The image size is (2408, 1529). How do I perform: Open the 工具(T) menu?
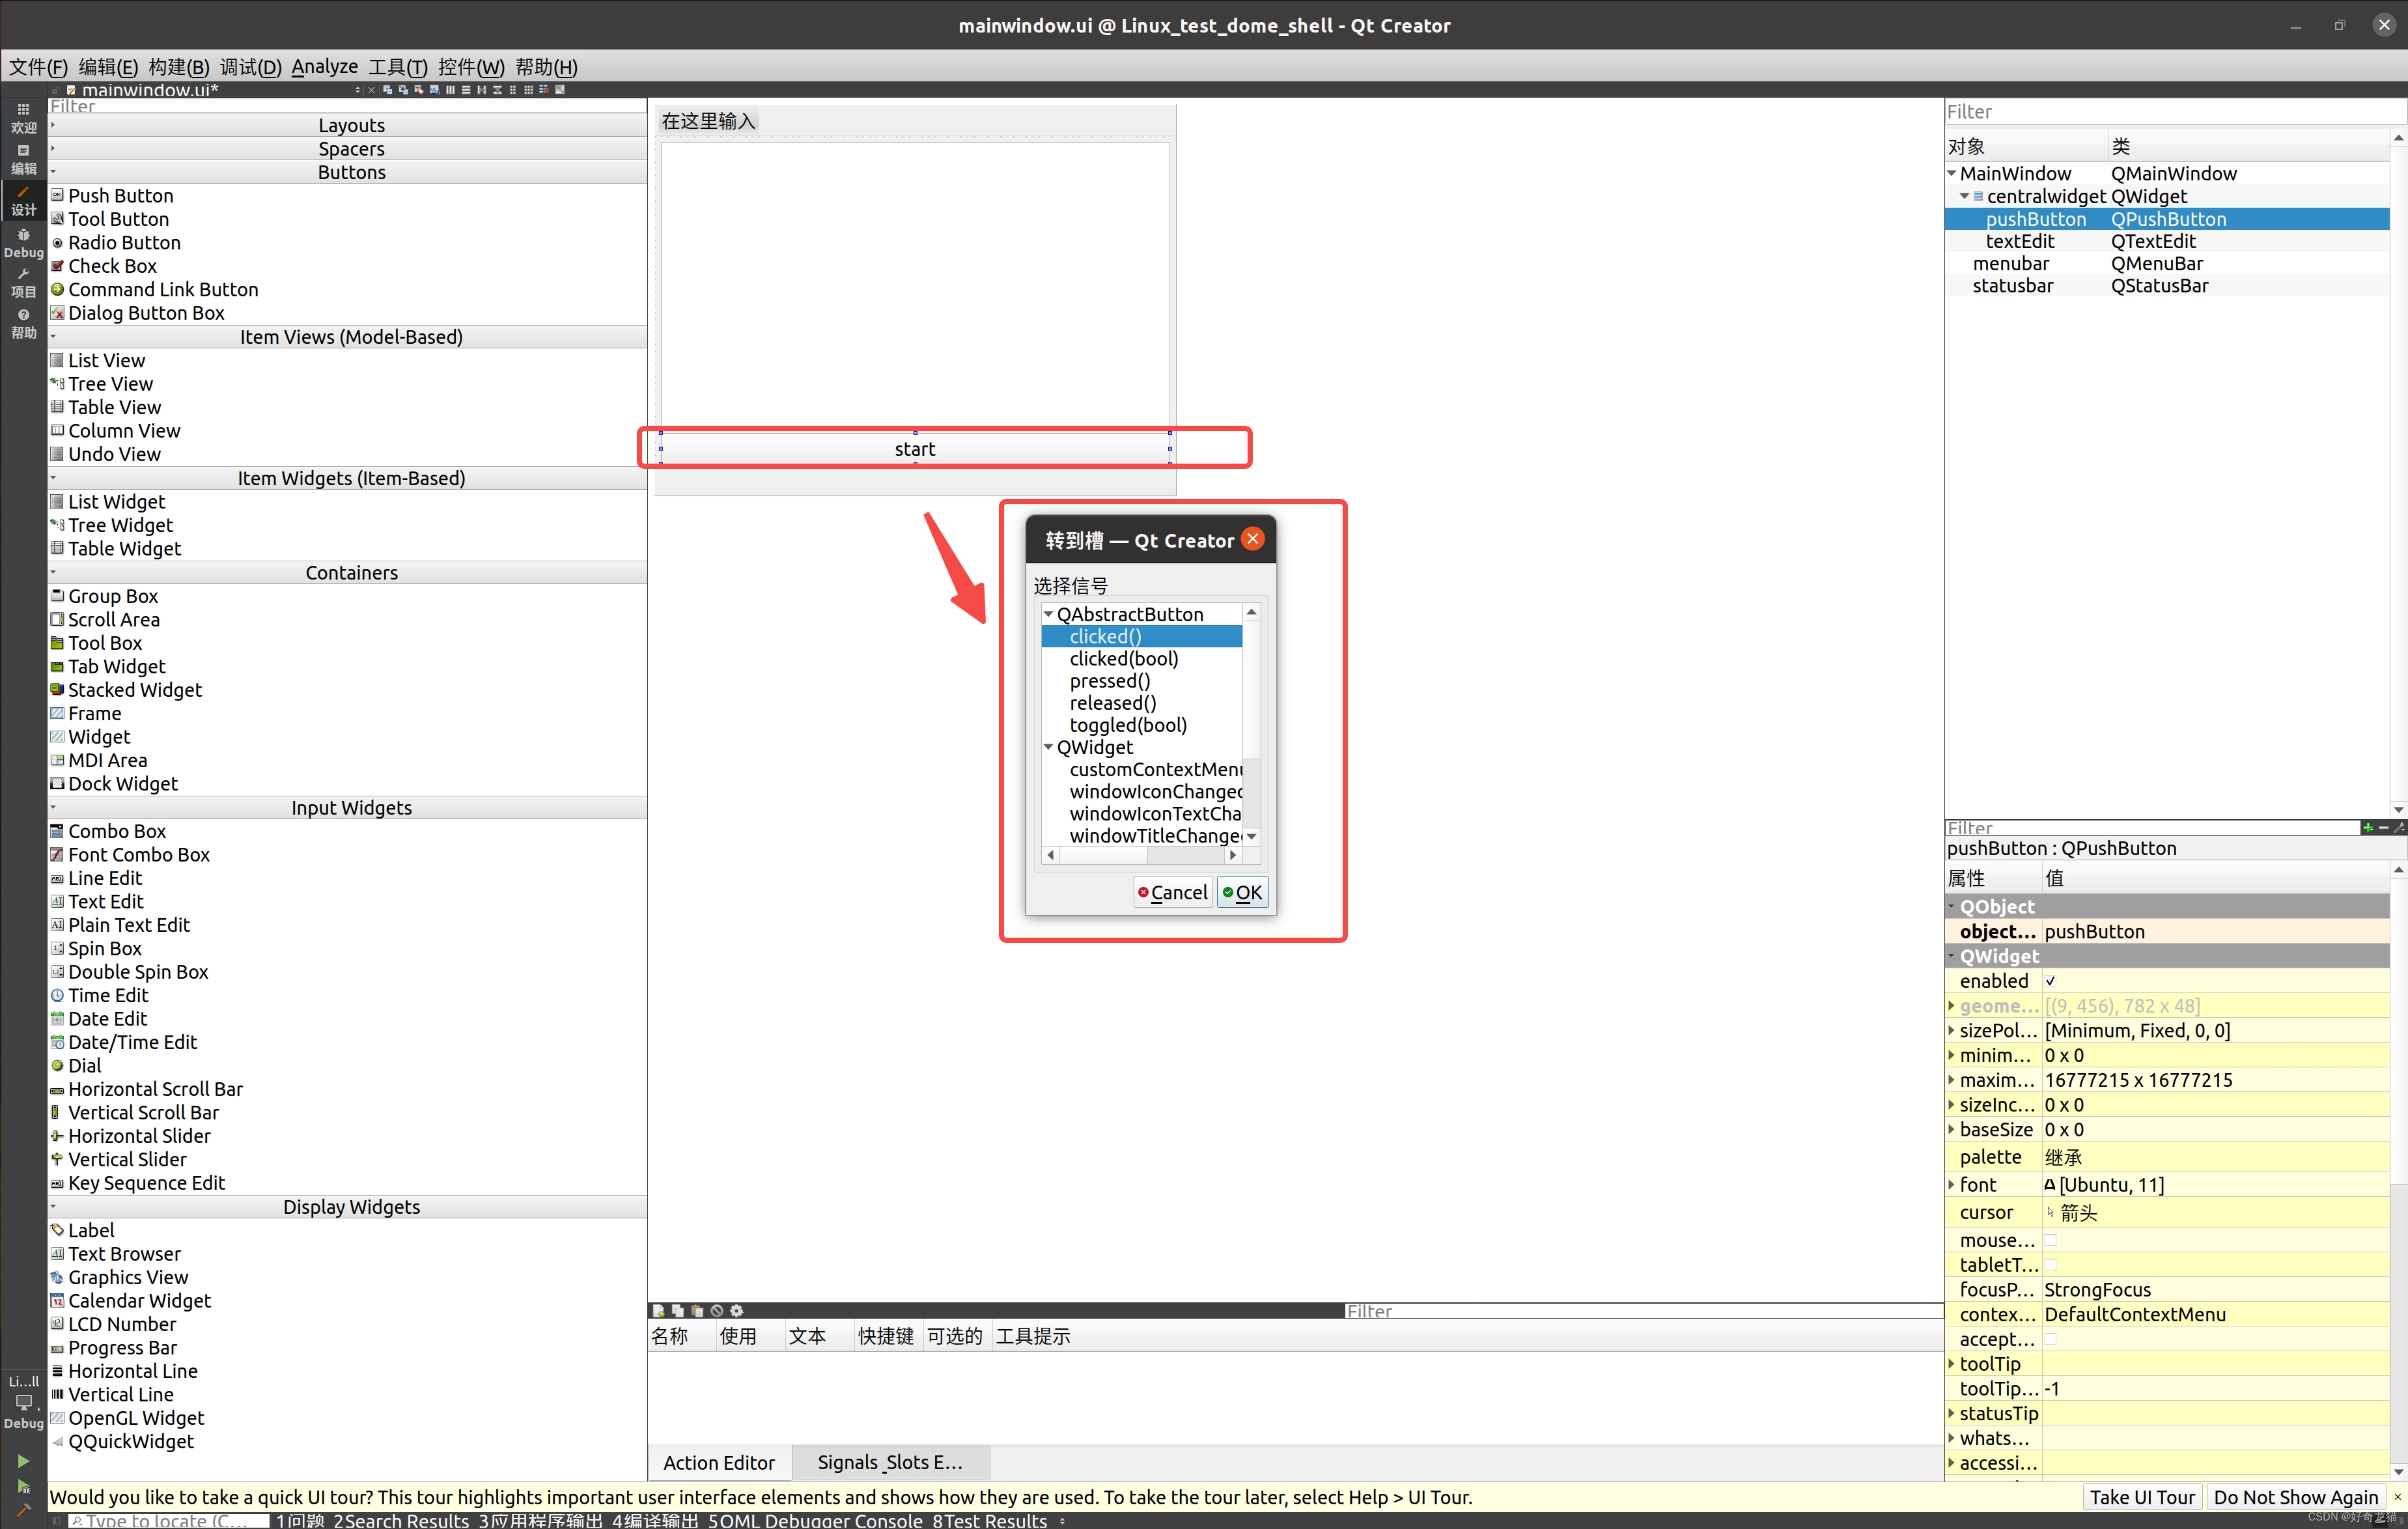(x=397, y=67)
